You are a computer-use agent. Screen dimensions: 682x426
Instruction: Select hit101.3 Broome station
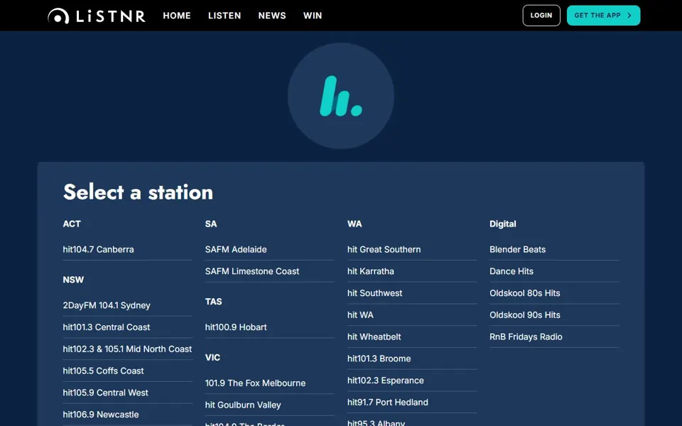[x=379, y=359]
